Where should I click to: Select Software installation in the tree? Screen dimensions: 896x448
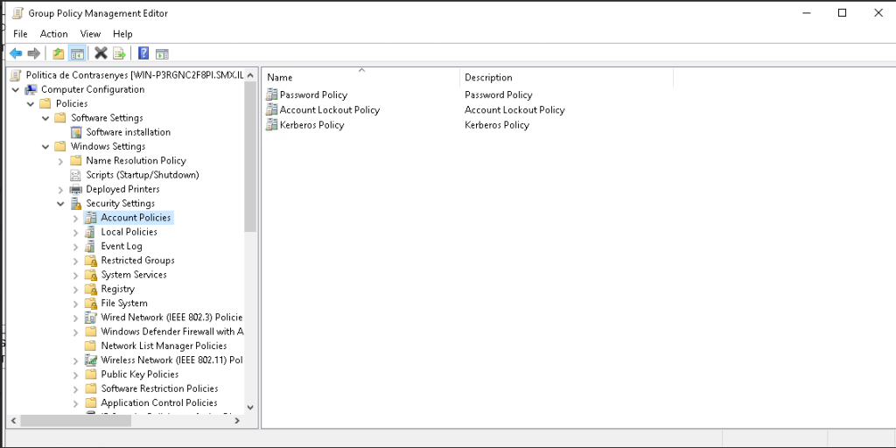[x=128, y=132]
